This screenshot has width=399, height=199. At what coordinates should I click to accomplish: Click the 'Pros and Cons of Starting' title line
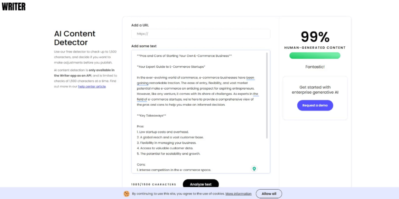coord(184,56)
